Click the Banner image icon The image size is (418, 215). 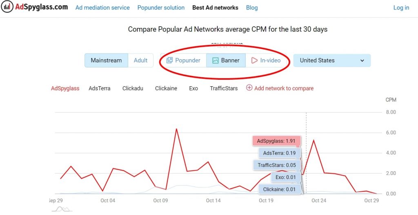(x=216, y=60)
